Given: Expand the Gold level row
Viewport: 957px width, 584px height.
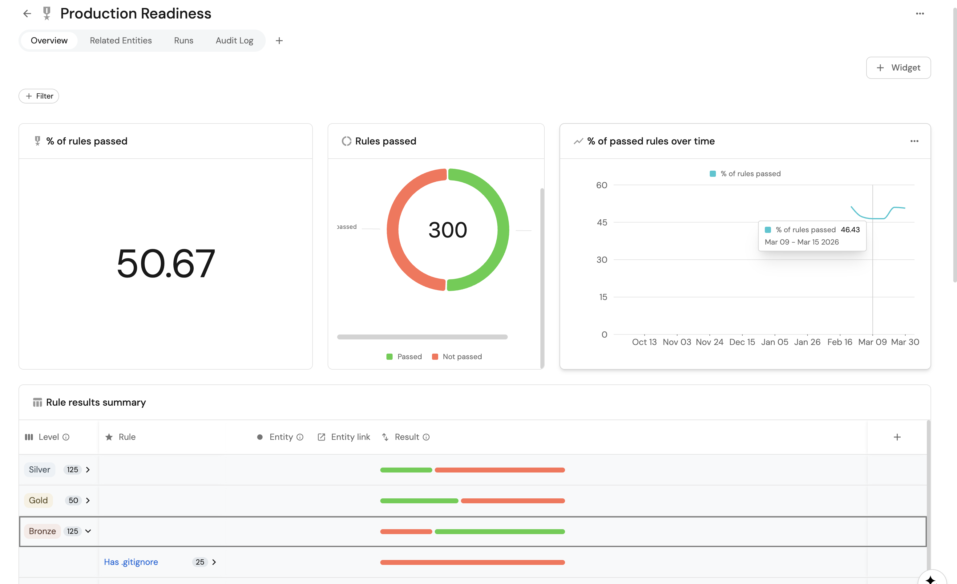Looking at the screenshot, I should pyautogui.click(x=88, y=500).
